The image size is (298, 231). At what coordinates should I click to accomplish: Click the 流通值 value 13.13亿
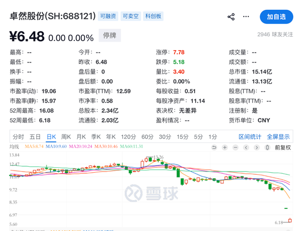point(262,81)
